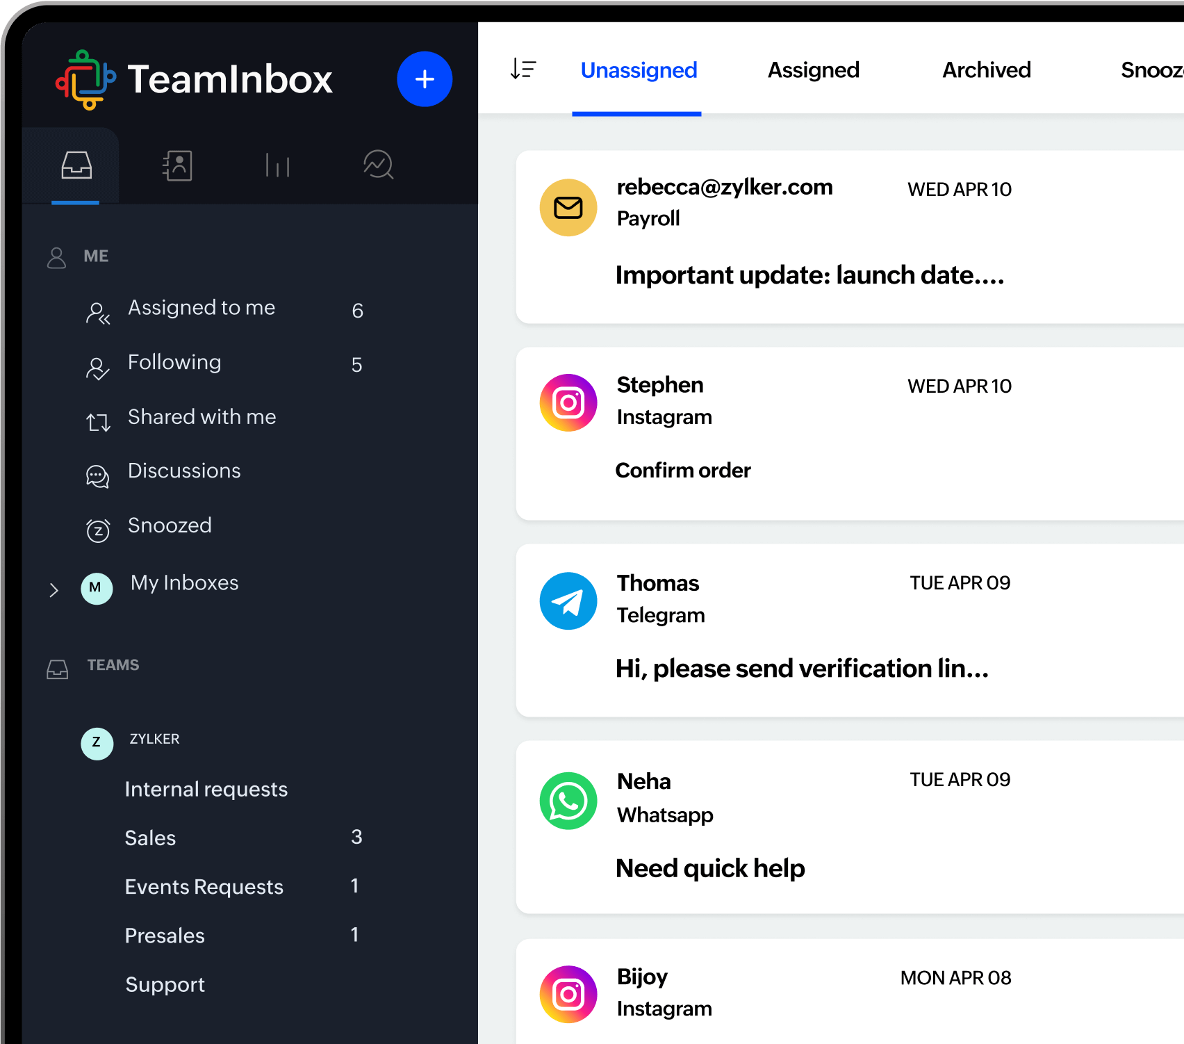Switch to the Snoozed tab at top

coord(1152,70)
